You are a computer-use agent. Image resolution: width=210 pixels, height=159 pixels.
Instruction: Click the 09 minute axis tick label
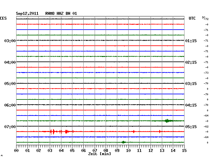coord(117,150)
